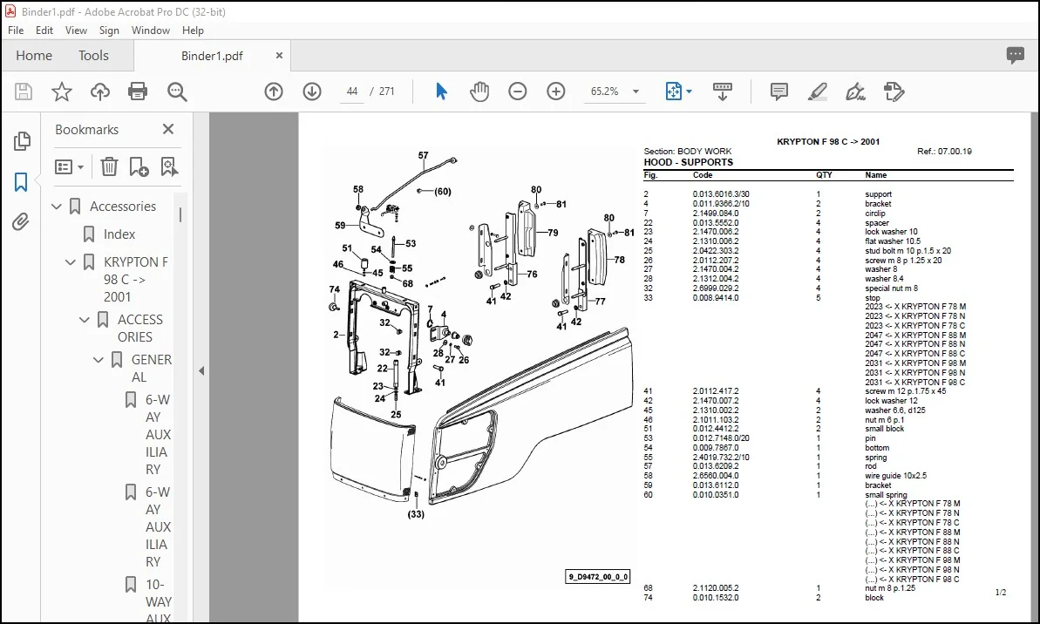Viewport: 1040px width, 624px height.
Task: Open the Help menu
Action: pyautogui.click(x=193, y=31)
